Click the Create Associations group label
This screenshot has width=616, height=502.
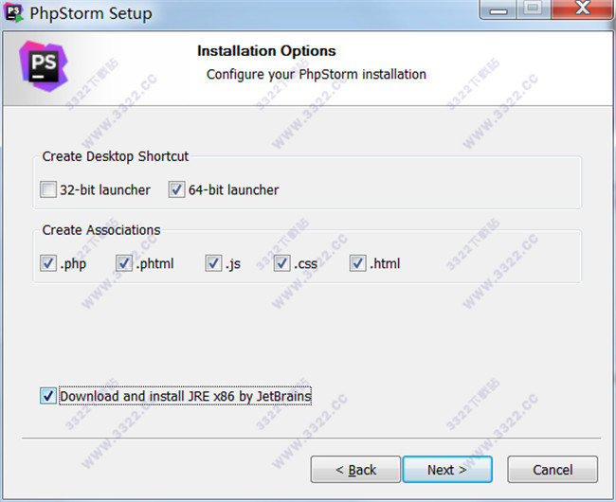(101, 230)
